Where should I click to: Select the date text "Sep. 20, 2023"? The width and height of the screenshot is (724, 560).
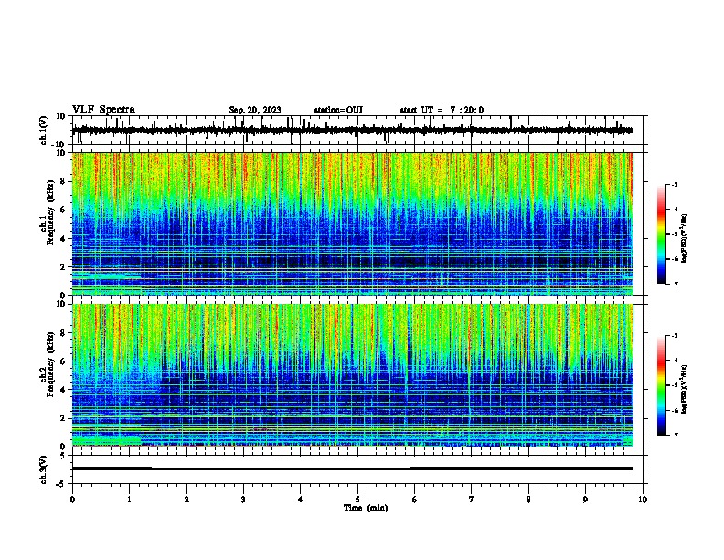[x=255, y=110]
